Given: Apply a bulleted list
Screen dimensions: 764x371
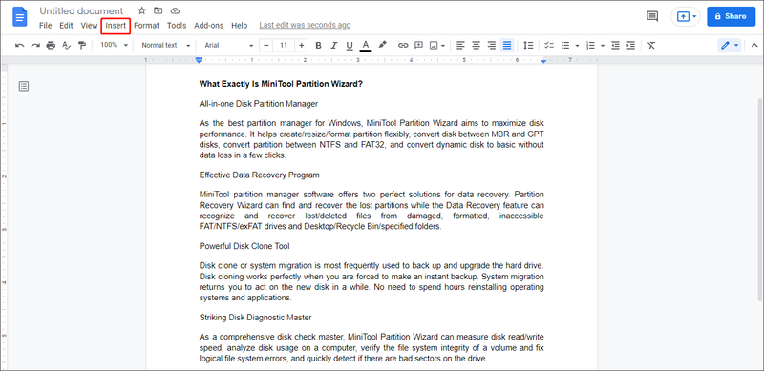Looking at the screenshot, I should pyautogui.click(x=565, y=45).
